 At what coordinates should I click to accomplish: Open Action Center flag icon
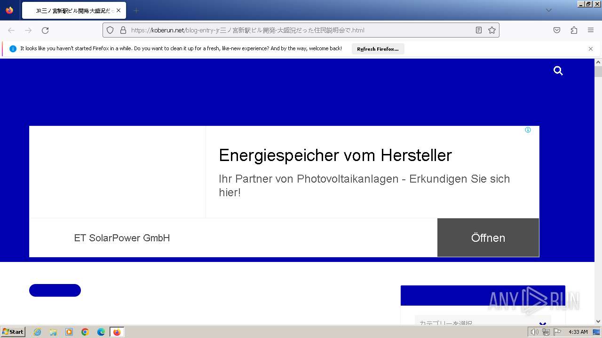tap(558, 332)
